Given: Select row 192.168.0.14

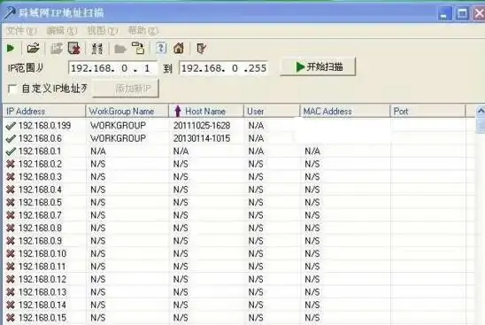Looking at the screenshot, I should coord(239,305).
